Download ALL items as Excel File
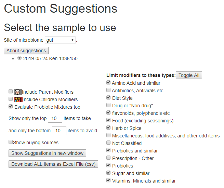The image size is (224, 188). click(x=53, y=164)
